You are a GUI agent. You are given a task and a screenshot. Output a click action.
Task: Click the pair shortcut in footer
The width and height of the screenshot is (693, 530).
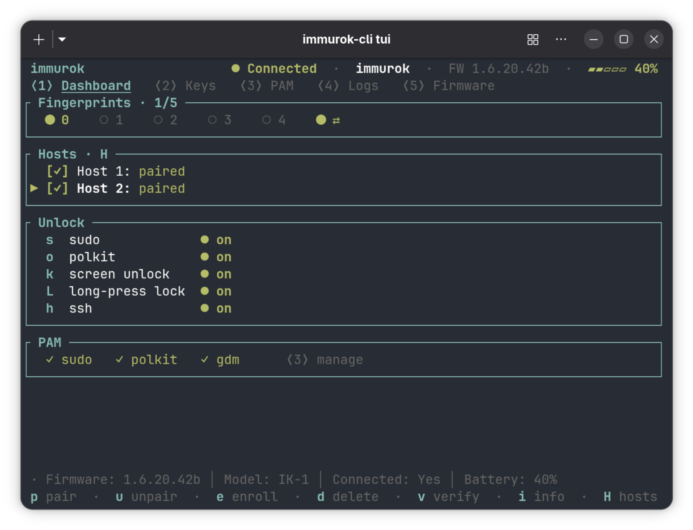click(x=53, y=497)
